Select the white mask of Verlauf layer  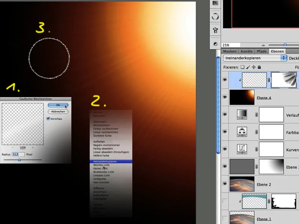coord(271,115)
